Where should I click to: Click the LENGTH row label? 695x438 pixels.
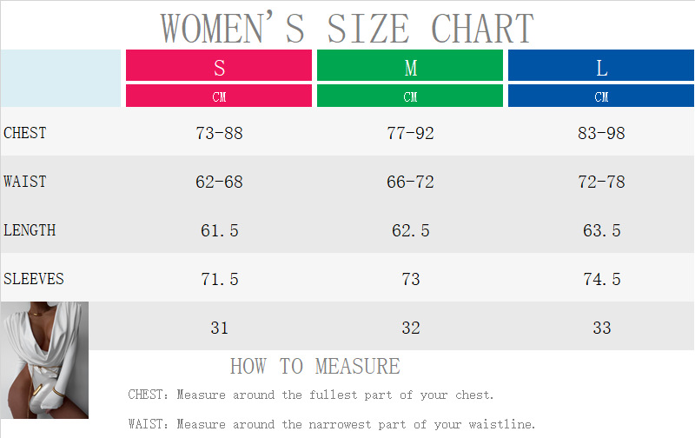click(30, 230)
